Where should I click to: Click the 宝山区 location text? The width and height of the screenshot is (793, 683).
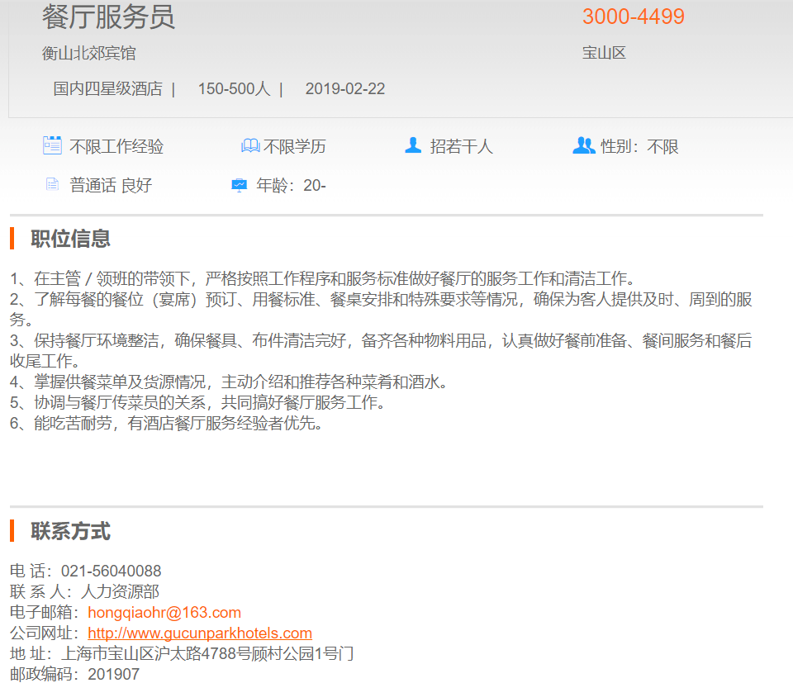[604, 53]
